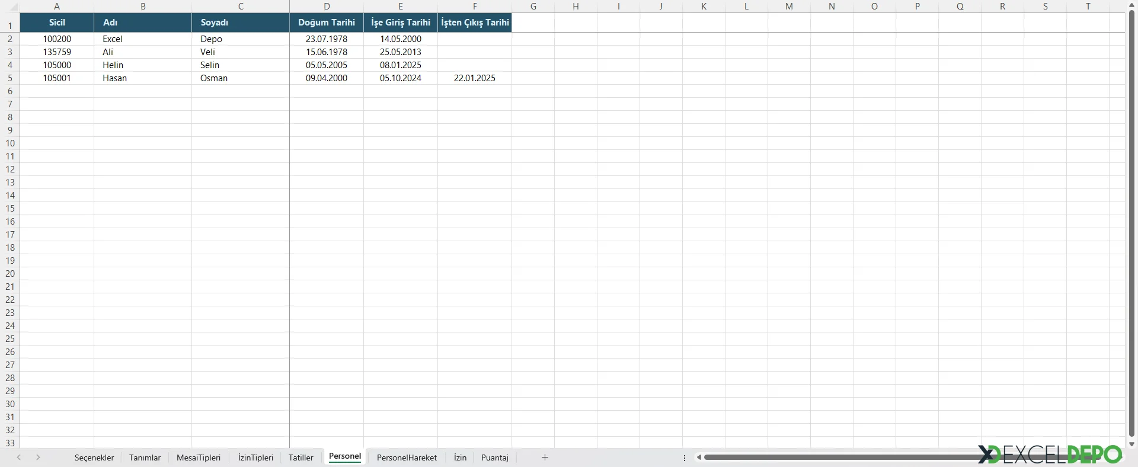Click the add new sheet plus button
This screenshot has height=467, width=1138.
(x=545, y=457)
